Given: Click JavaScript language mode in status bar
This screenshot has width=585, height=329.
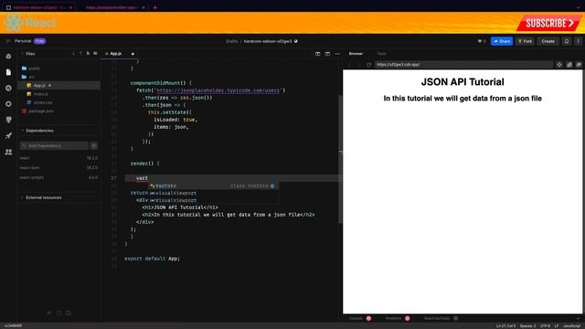Looking at the screenshot, I should pos(572,325).
